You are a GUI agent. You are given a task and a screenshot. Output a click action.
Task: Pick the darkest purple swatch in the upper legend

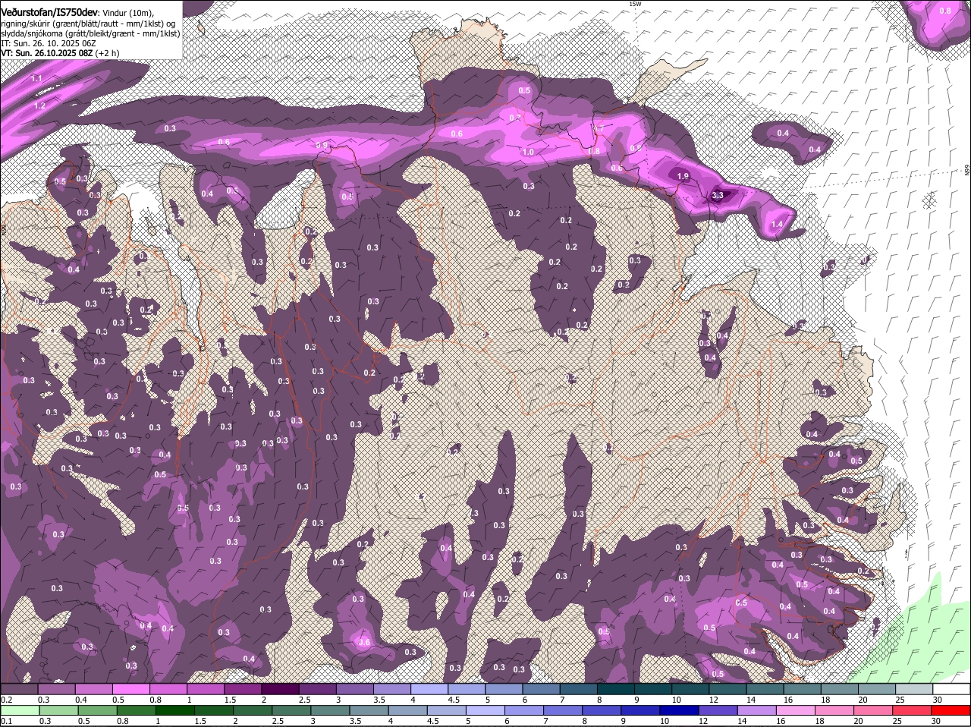(280, 689)
